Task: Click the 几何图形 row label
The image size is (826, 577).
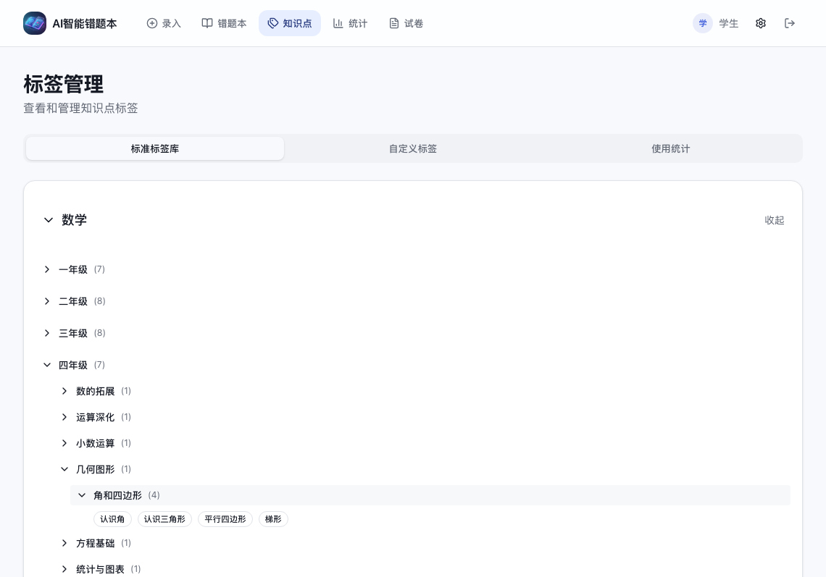Action: pos(96,469)
